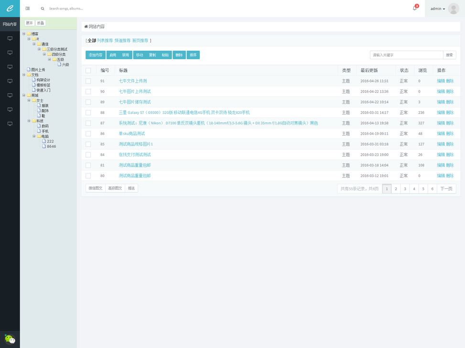This screenshot has height=348, width=465.
Task: Collapse the 博客 tree node
Action: (x=24, y=33)
